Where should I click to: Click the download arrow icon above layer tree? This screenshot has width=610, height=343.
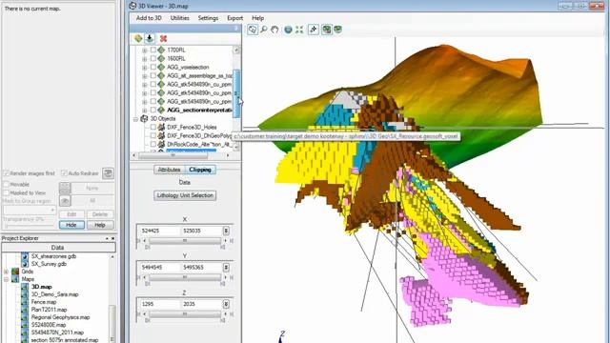tap(150, 38)
